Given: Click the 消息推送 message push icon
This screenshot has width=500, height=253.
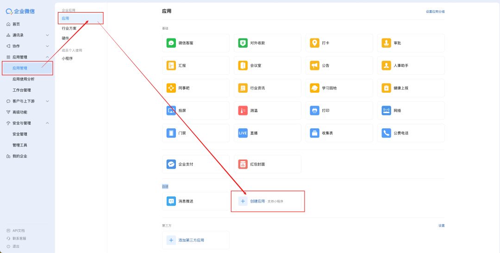Looking at the screenshot, I should pos(171,201).
